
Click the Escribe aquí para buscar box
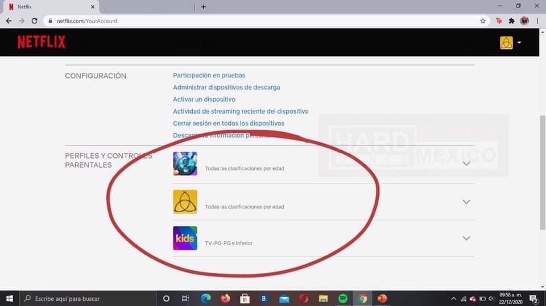click(88, 299)
